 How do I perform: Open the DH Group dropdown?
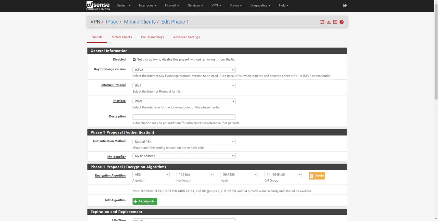pyautogui.click(x=283, y=174)
